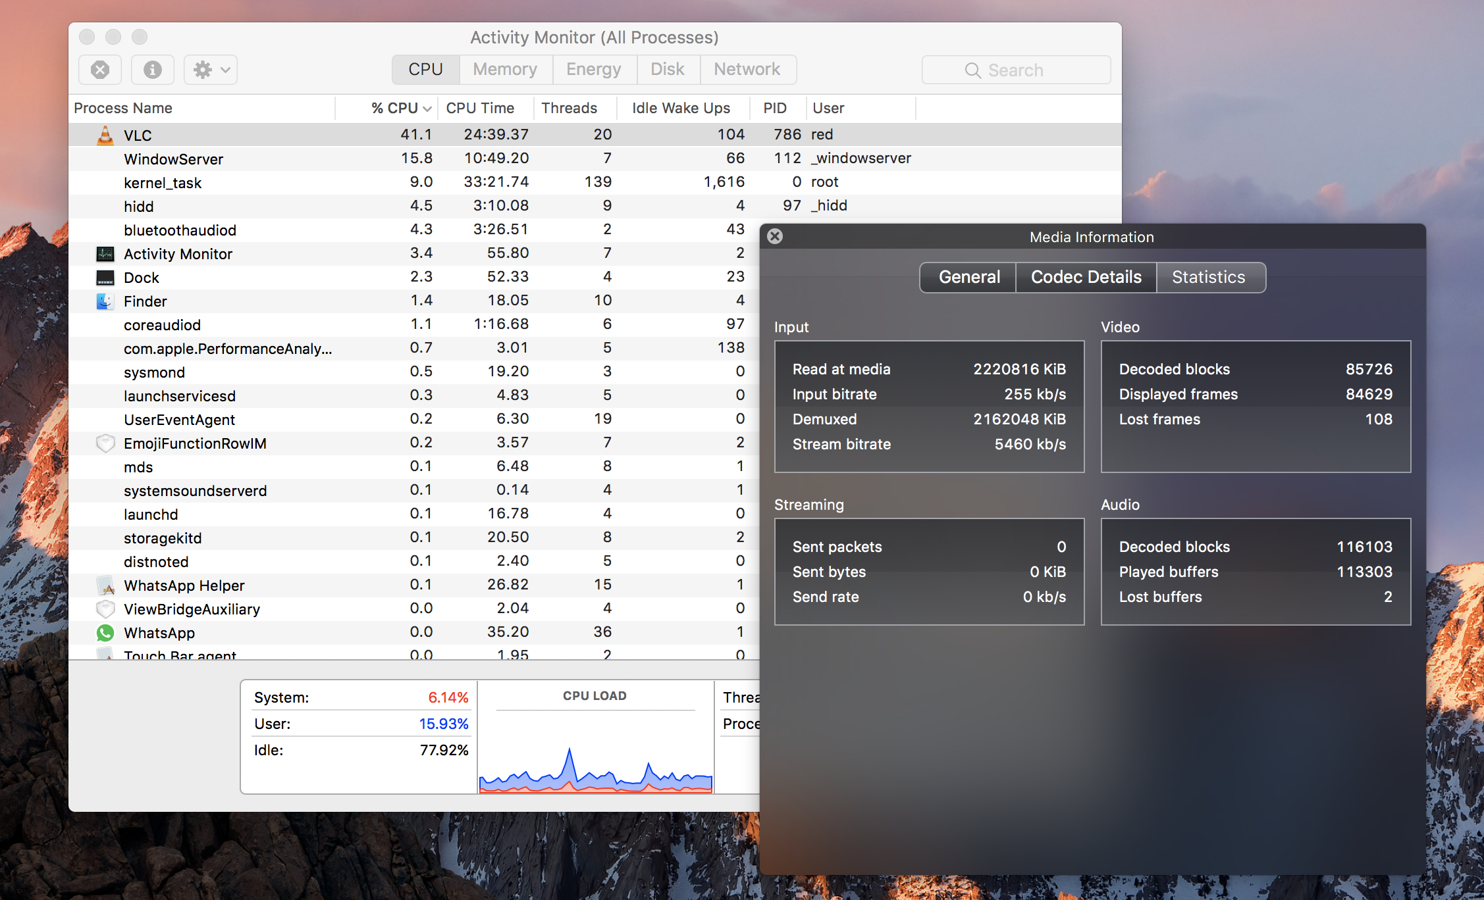The width and height of the screenshot is (1484, 900).
Task: Click the video Decoded blocks 85726 value
Action: [1369, 369]
